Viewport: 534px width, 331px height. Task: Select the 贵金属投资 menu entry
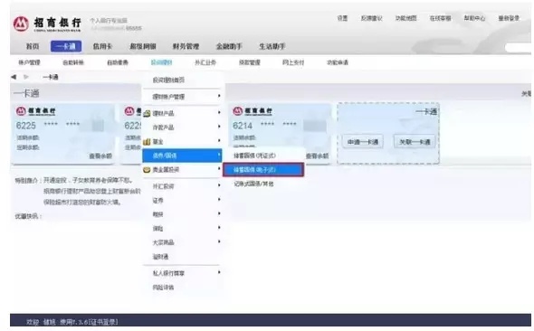coord(182,170)
